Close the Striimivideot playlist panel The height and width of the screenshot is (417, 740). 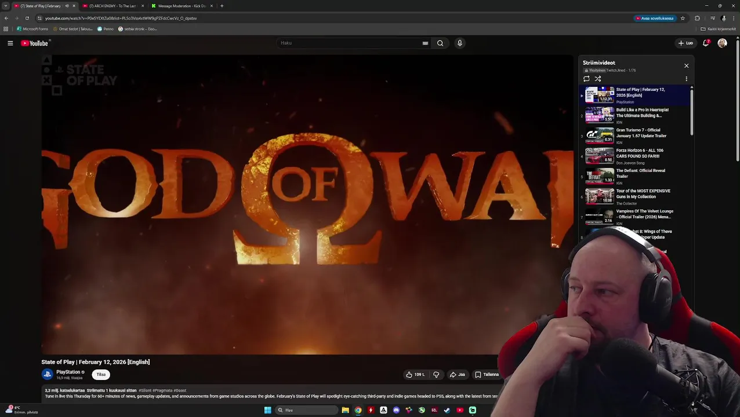click(686, 65)
